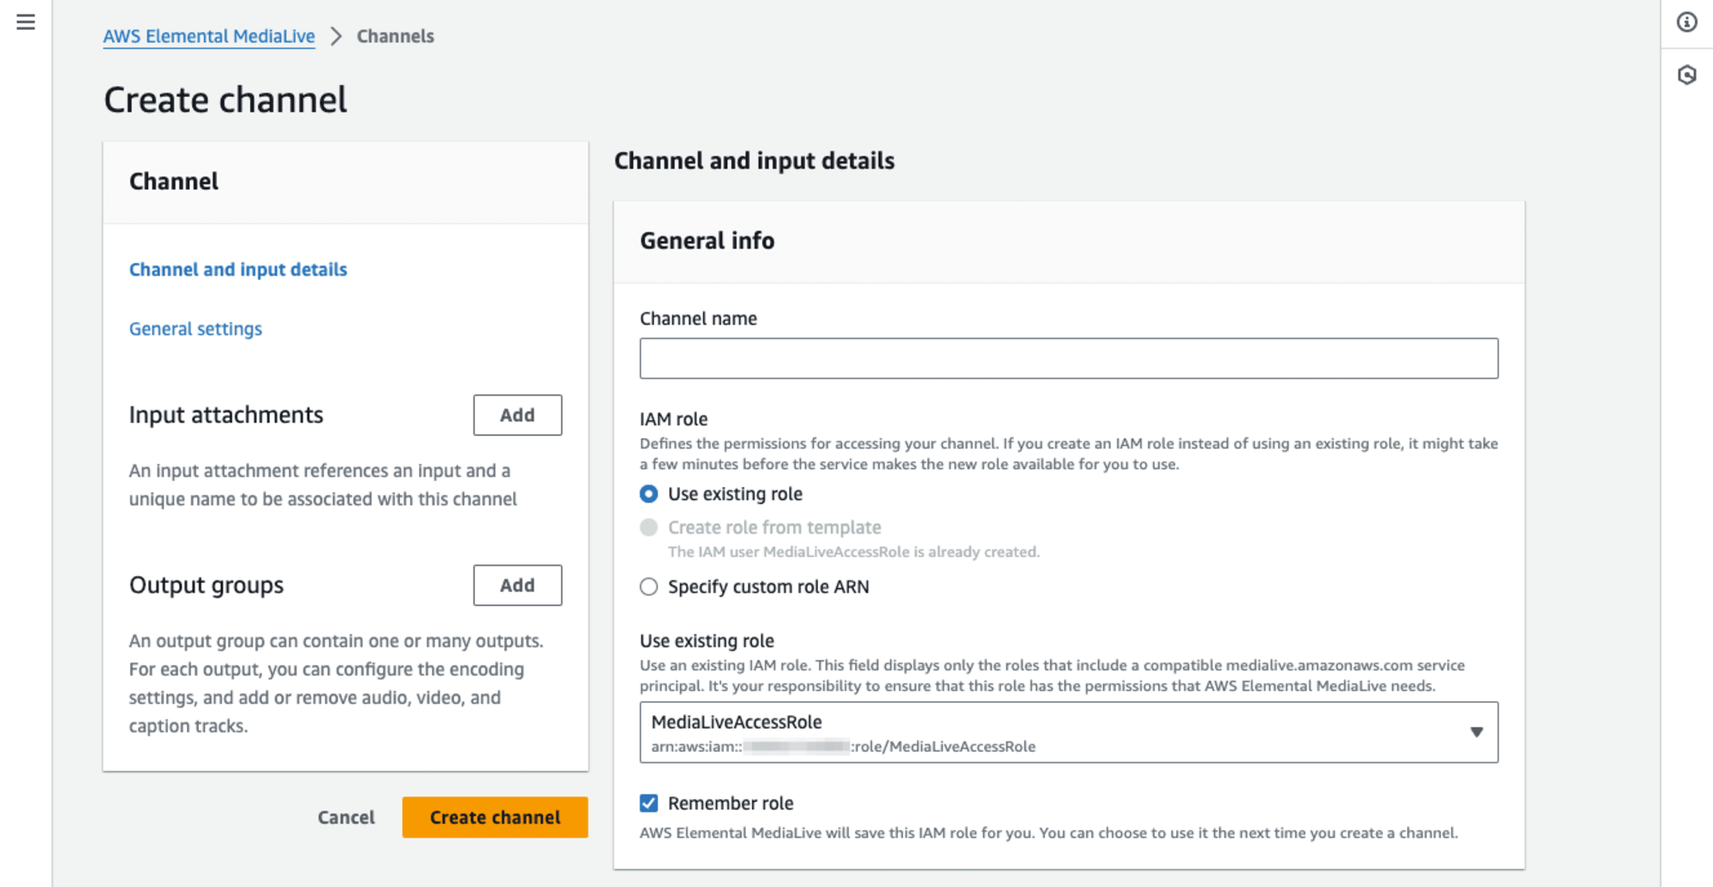Focus the Channel name input field

coord(1069,359)
